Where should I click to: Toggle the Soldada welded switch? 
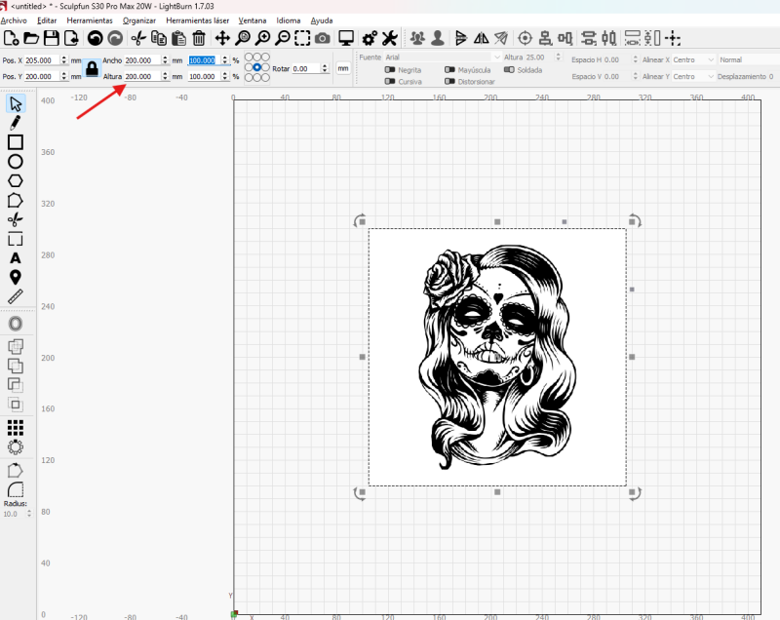(510, 70)
